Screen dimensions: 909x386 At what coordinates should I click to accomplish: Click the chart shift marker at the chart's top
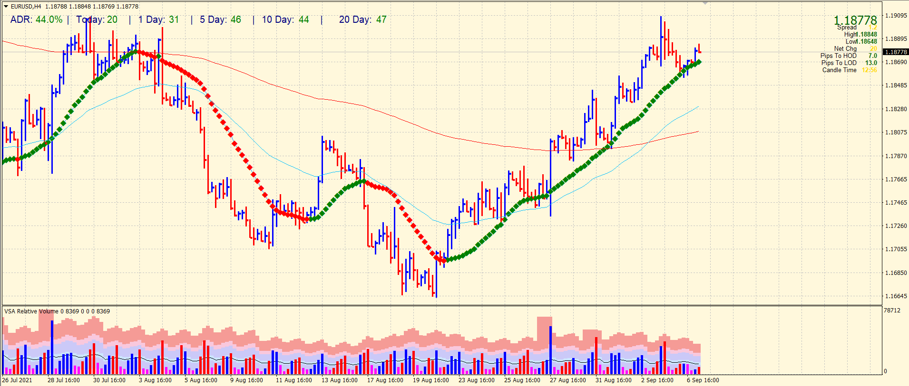(x=705, y=2)
